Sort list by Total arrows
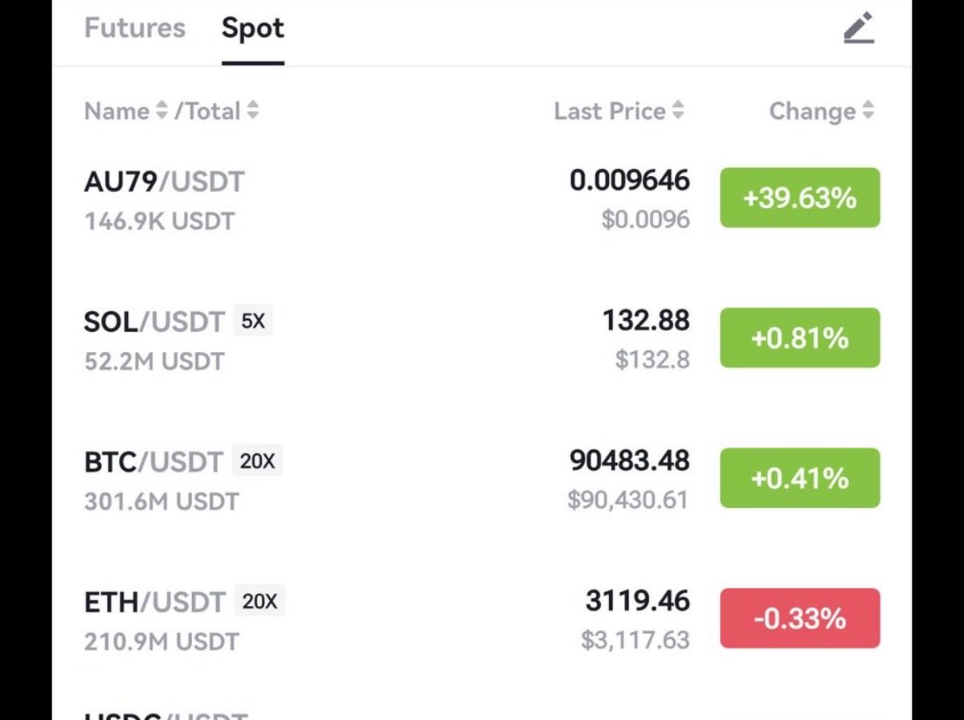The height and width of the screenshot is (720, 964). (x=252, y=111)
